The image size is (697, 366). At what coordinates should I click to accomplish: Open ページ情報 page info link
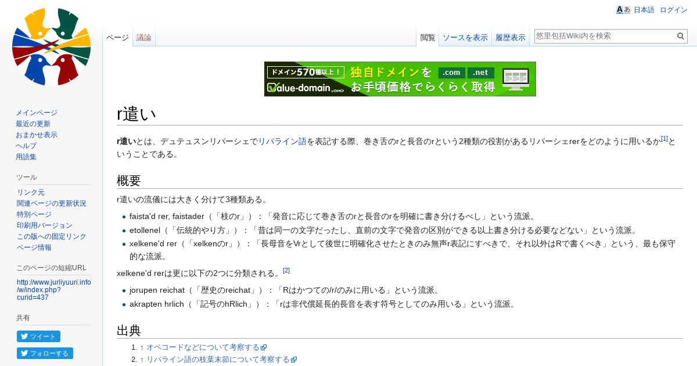coord(34,247)
